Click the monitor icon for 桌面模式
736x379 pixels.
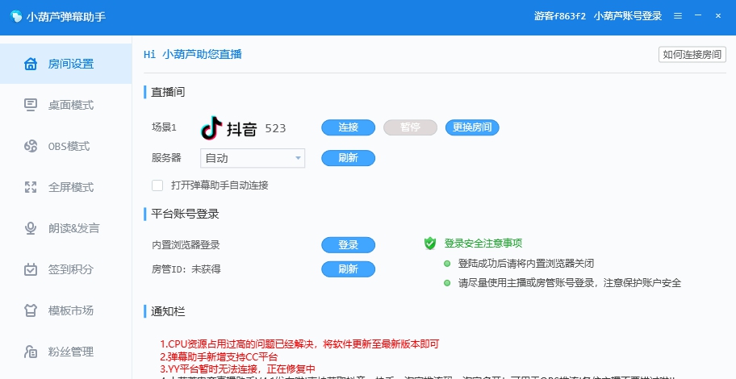(x=31, y=105)
